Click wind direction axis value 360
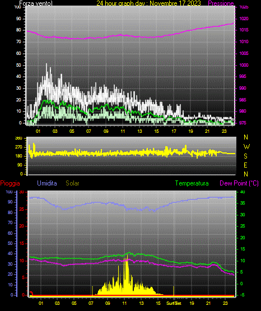 coord(18,138)
